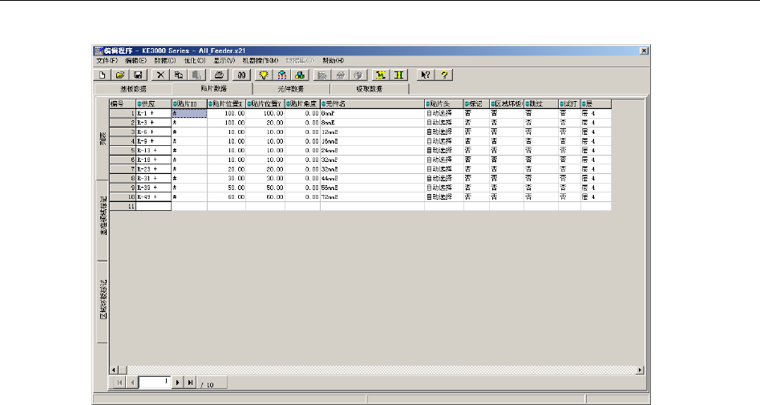This screenshot has height=405, width=760.
Task: Click the 贴片角度 column header
Action: pyautogui.click(x=302, y=104)
